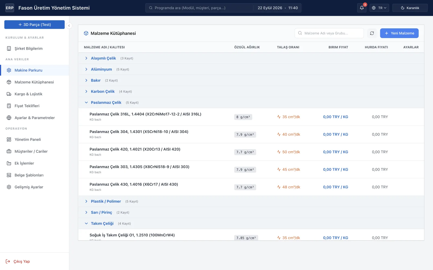Click the Müşteriler / Cariler briefcase icon
This screenshot has width=433, height=270.
click(9, 151)
